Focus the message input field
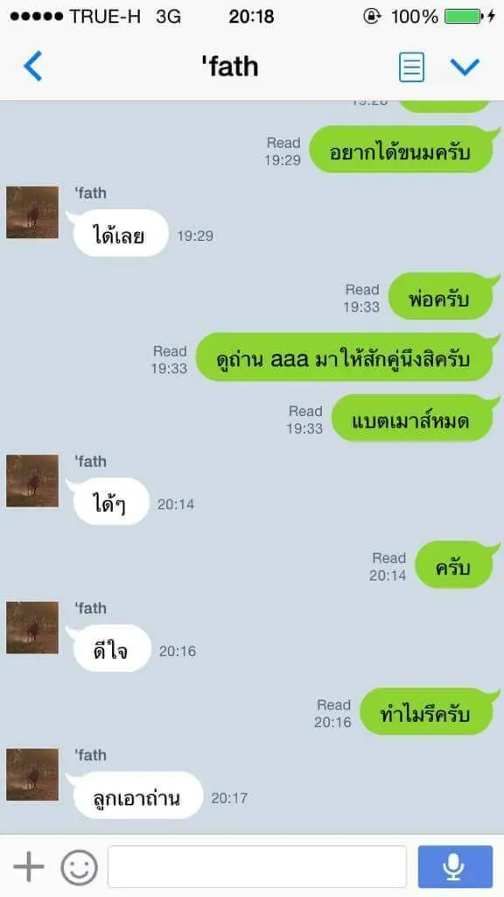 tap(257, 866)
